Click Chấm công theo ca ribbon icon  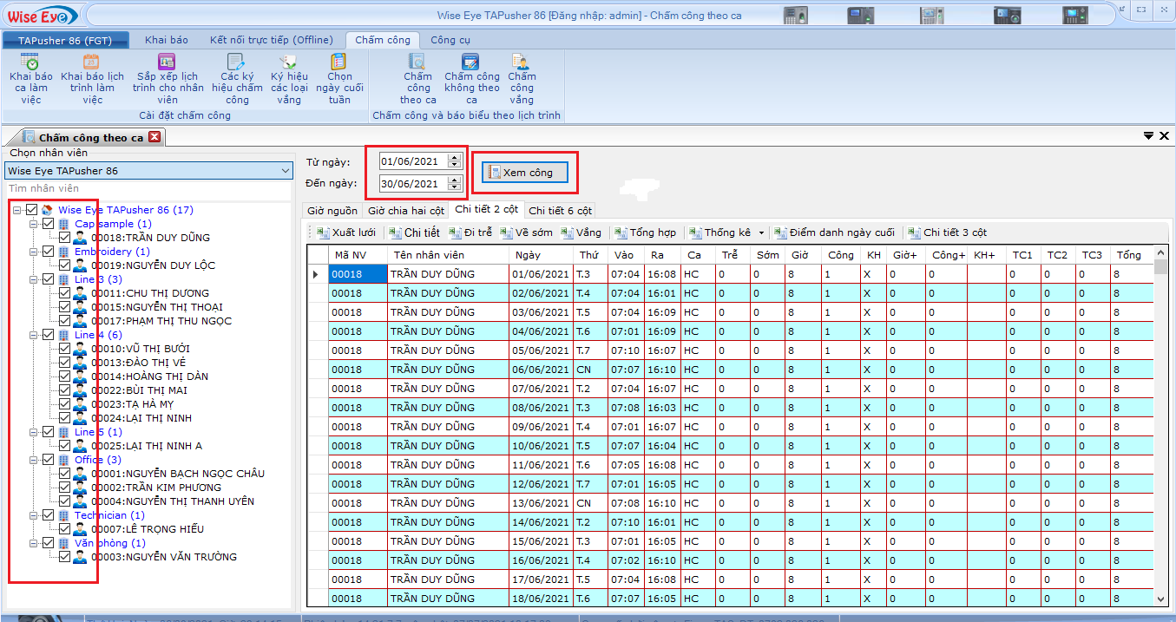417,62
